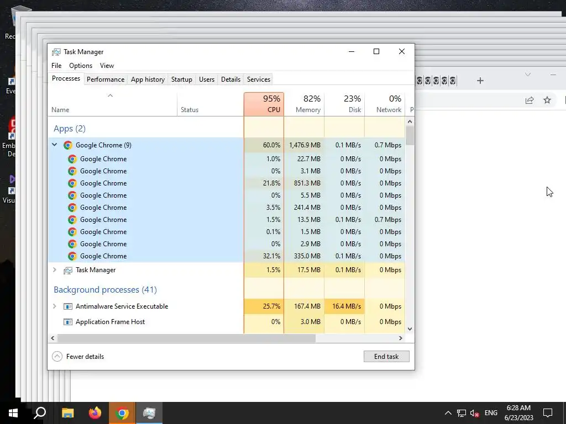Viewport: 566px width, 424px height.
Task: Switch to the App history tab
Action: point(148,79)
